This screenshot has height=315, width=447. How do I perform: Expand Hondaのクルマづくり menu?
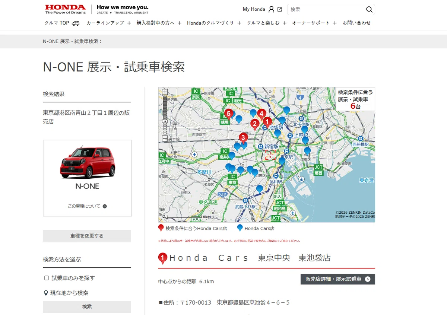(214, 23)
